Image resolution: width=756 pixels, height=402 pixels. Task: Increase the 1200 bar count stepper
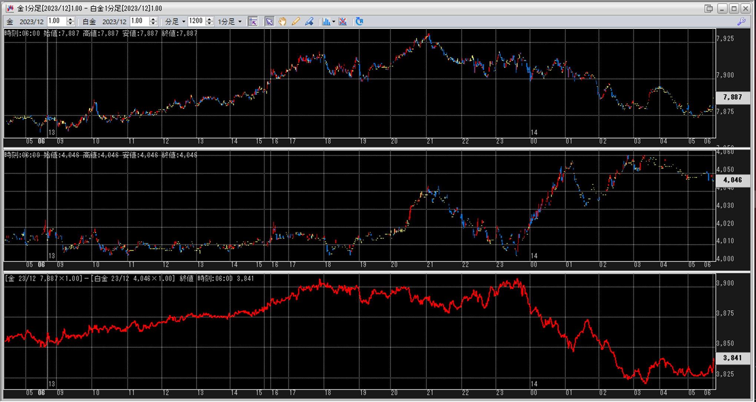(210, 19)
